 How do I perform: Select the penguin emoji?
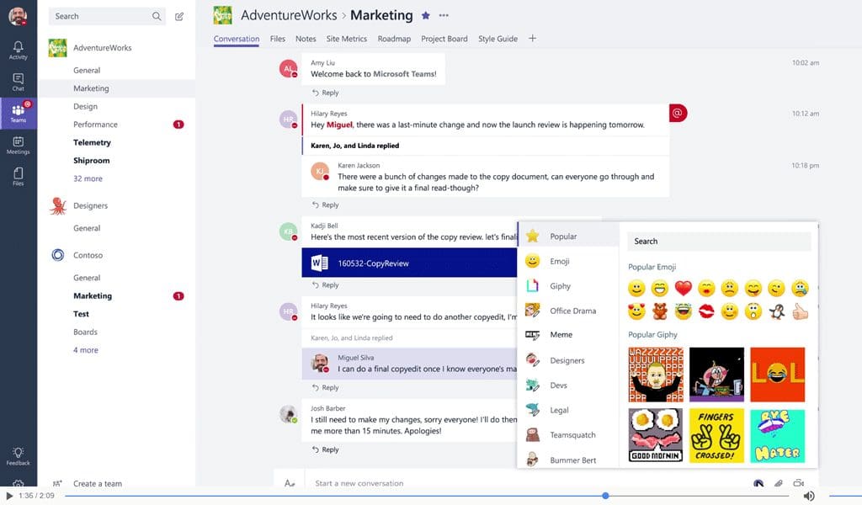coord(777,311)
